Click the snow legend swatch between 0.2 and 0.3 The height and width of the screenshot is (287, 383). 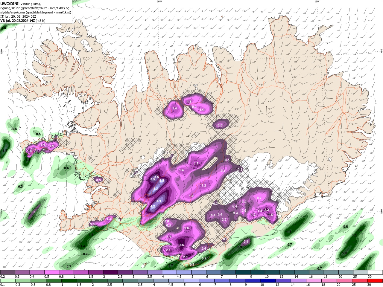[7, 272]
